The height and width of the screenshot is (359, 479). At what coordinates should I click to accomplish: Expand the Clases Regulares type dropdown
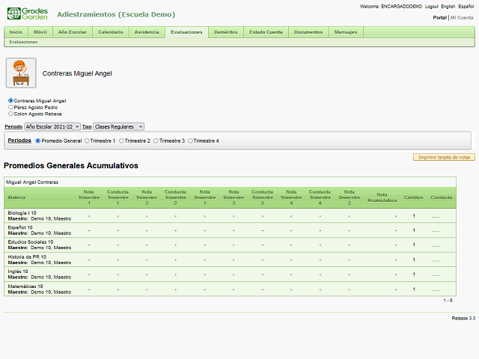click(x=118, y=127)
